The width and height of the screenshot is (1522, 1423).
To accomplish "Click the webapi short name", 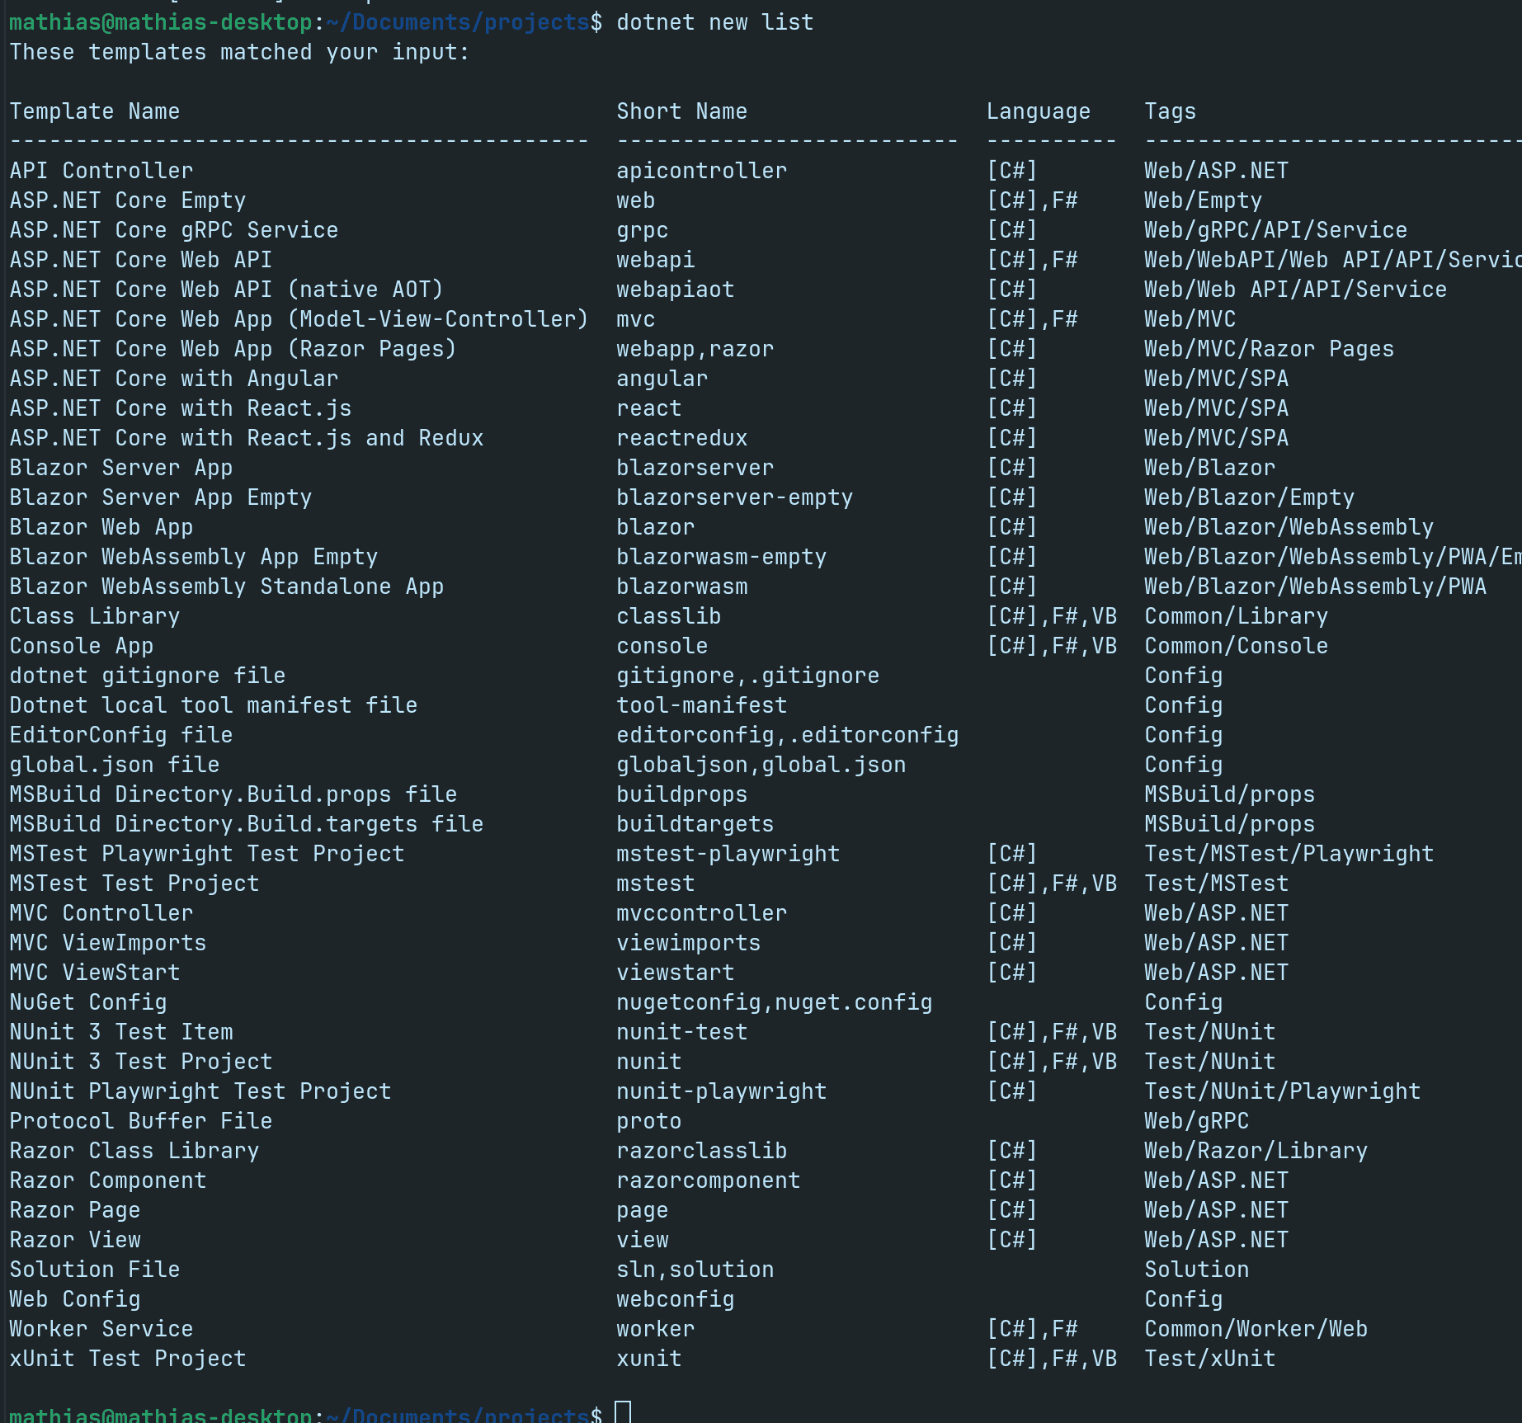I will [x=655, y=259].
